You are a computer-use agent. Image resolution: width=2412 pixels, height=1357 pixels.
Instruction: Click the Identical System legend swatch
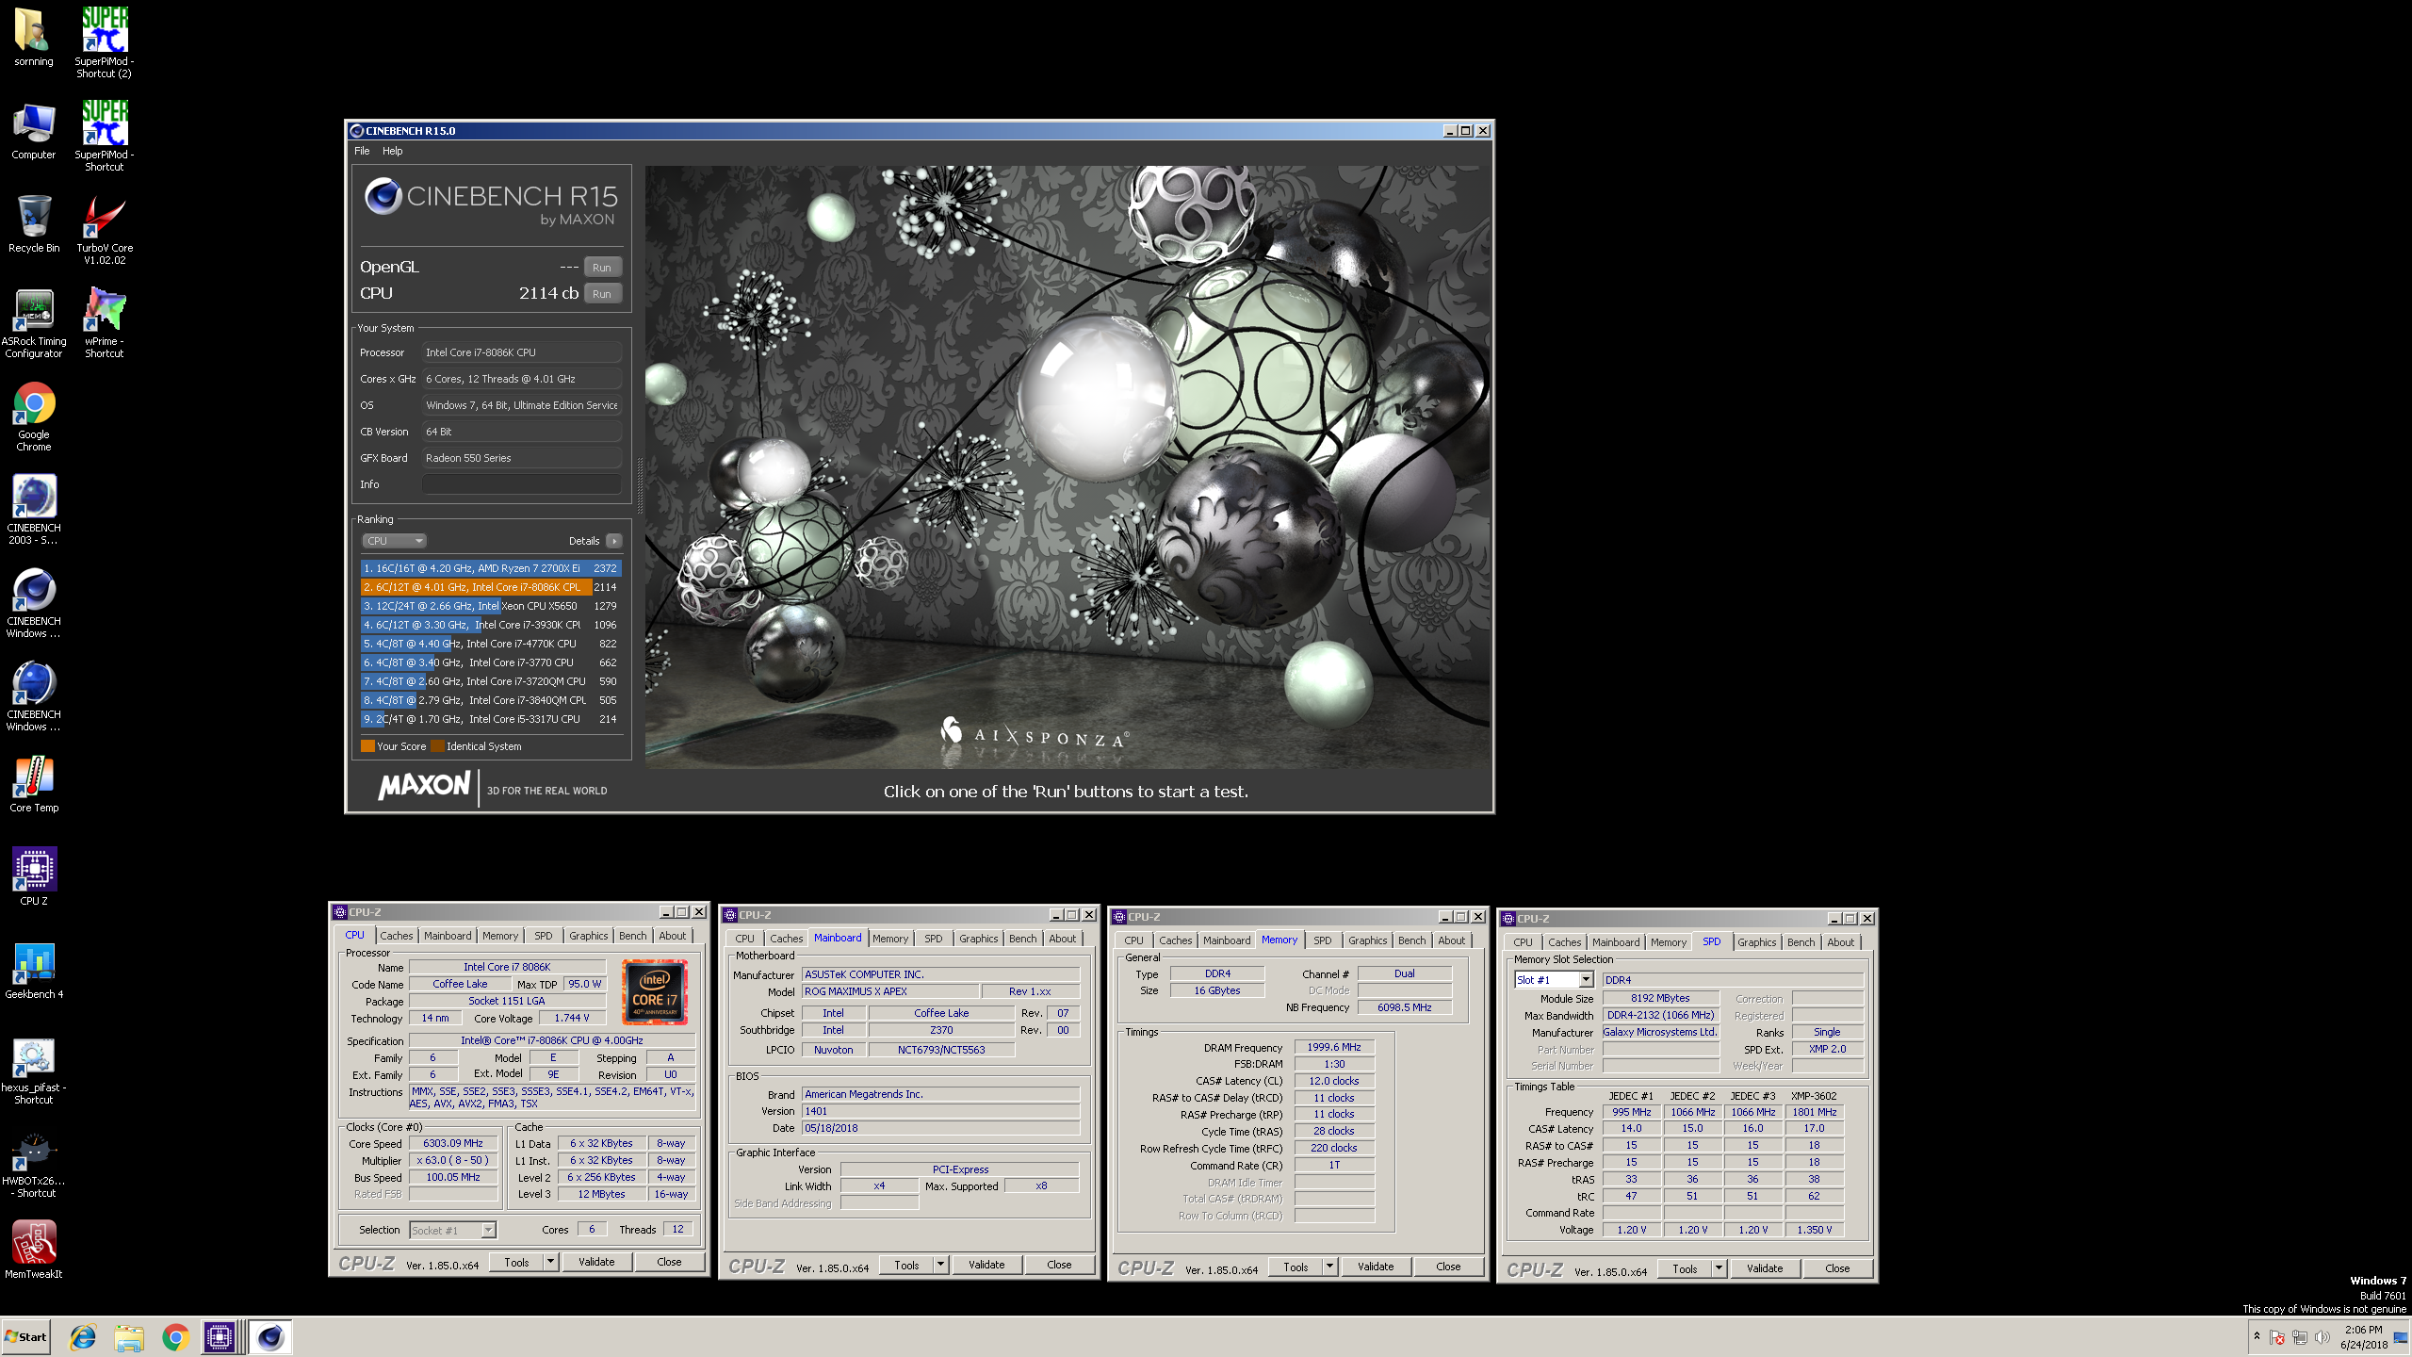click(437, 746)
